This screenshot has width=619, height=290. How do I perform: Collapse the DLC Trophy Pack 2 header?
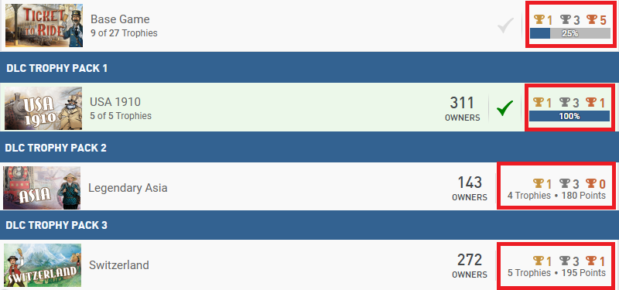pyautogui.click(x=309, y=147)
